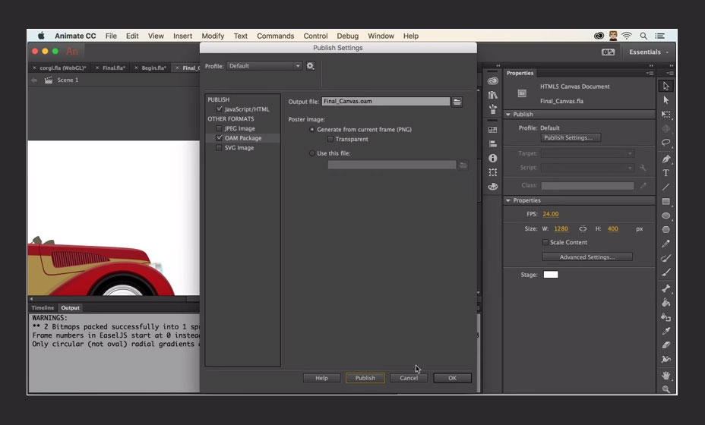Switch to the Timeline tab
705x425 pixels.
43,307
